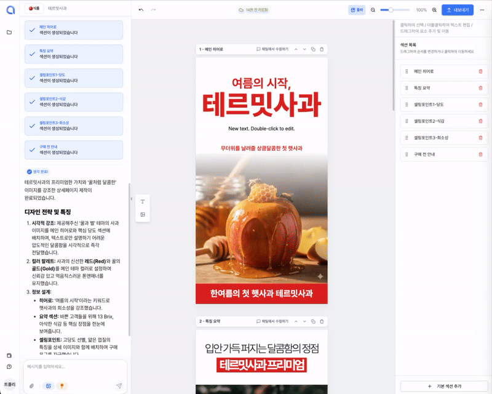
Task: Open the folder icon in left sidebar
Action: pos(9,32)
